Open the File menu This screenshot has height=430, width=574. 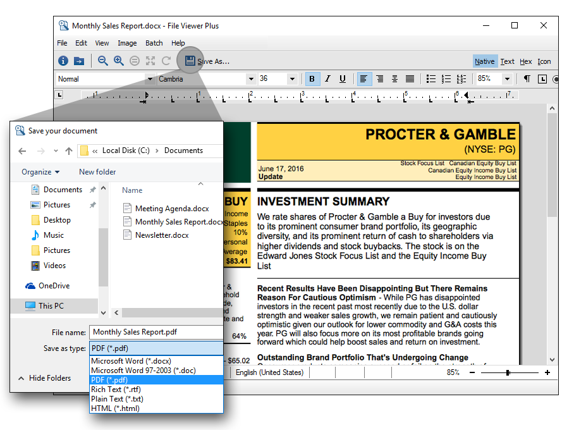62,43
